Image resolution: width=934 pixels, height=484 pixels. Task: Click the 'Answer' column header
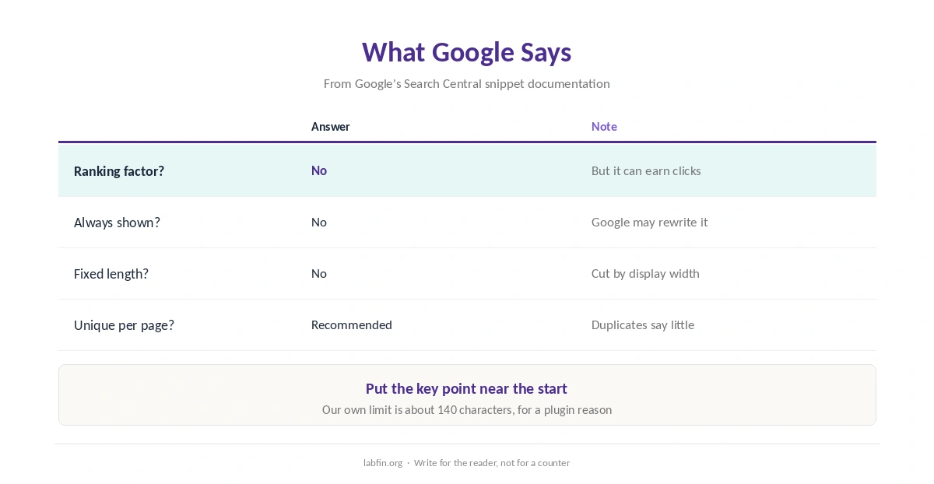[x=331, y=126]
